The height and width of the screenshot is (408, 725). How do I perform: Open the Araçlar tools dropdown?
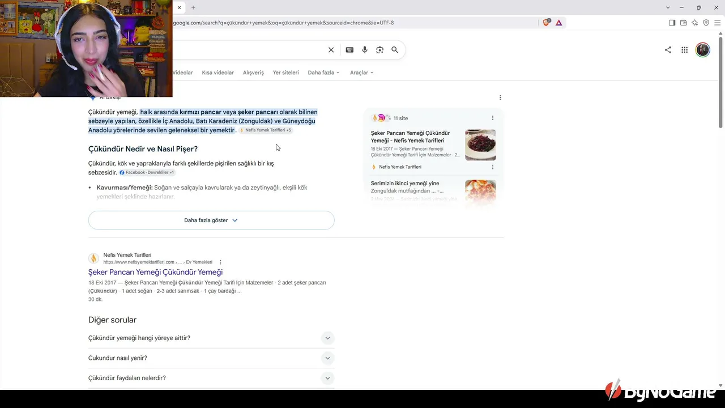(x=361, y=73)
